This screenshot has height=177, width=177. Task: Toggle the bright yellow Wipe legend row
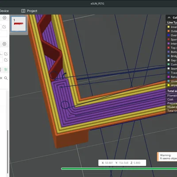point(172,85)
